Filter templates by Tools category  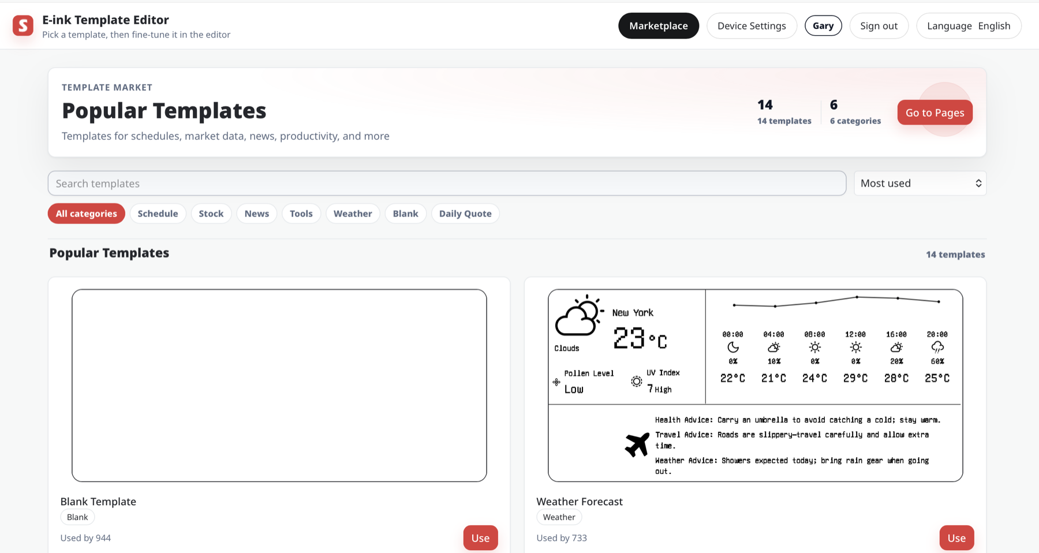click(301, 214)
